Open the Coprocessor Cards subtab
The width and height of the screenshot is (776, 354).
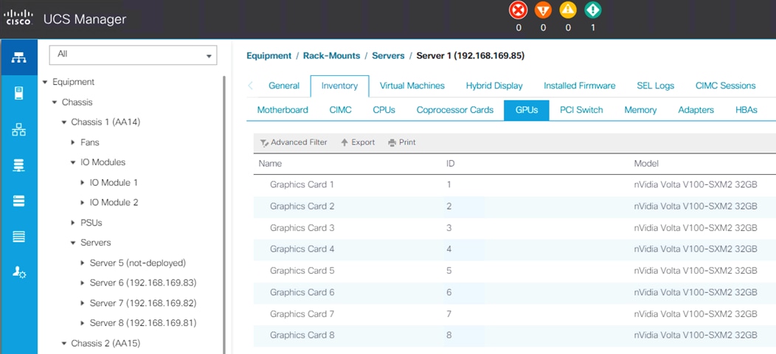click(x=455, y=110)
